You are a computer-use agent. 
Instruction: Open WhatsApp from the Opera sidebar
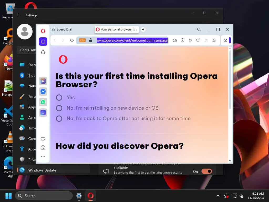(43, 102)
